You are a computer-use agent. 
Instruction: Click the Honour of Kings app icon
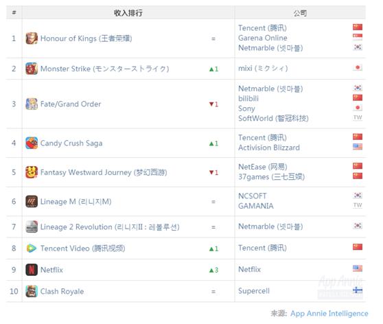click(x=32, y=38)
